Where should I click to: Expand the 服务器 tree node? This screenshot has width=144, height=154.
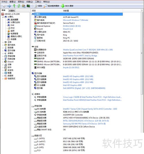pyautogui.click(x=3, y=48)
